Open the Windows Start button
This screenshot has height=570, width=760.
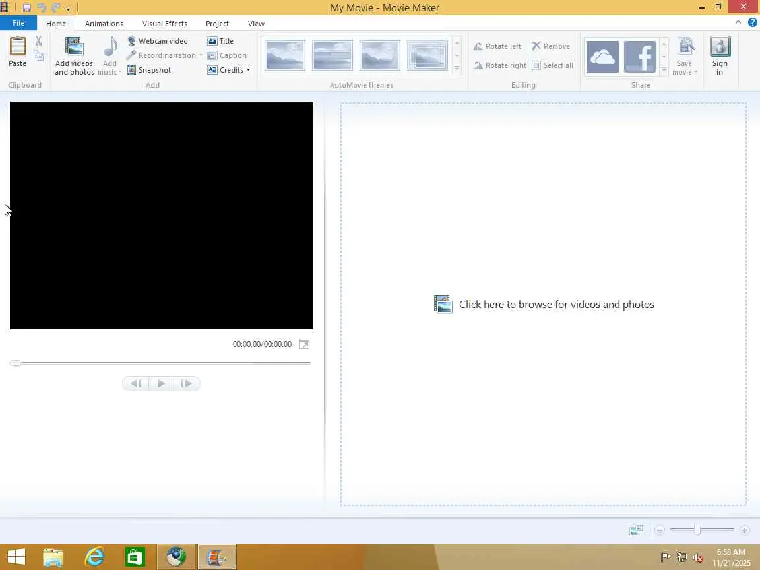pos(16,557)
